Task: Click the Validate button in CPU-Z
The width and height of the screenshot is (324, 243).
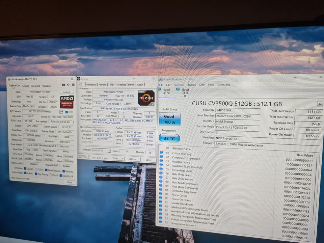Action: coord(132,159)
